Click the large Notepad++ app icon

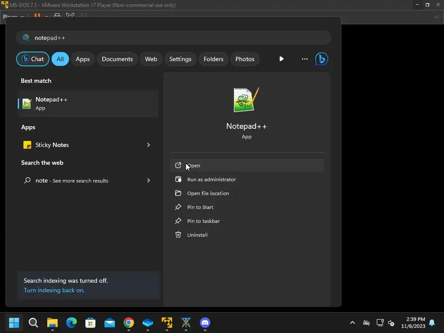click(x=246, y=100)
